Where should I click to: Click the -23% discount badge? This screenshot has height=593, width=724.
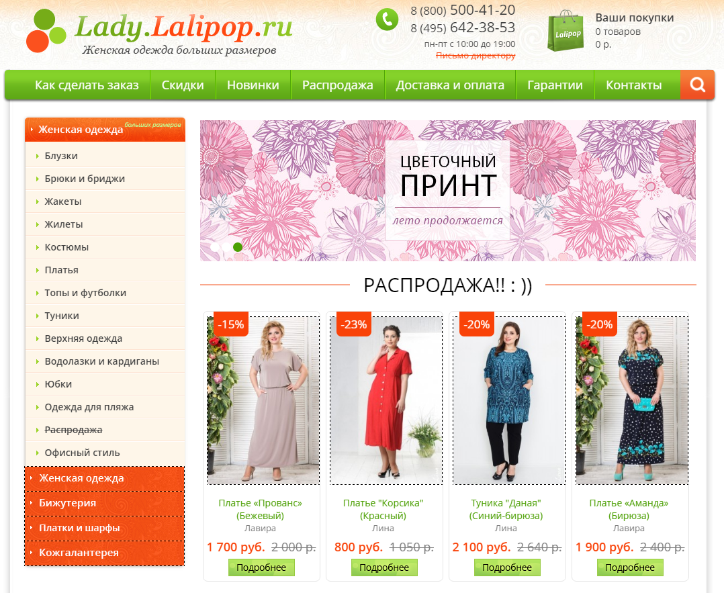pyautogui.click(x=354, y=324)
